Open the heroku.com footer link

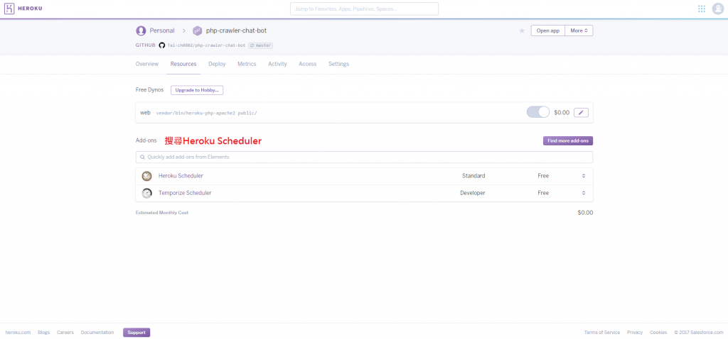click(18, 333)
